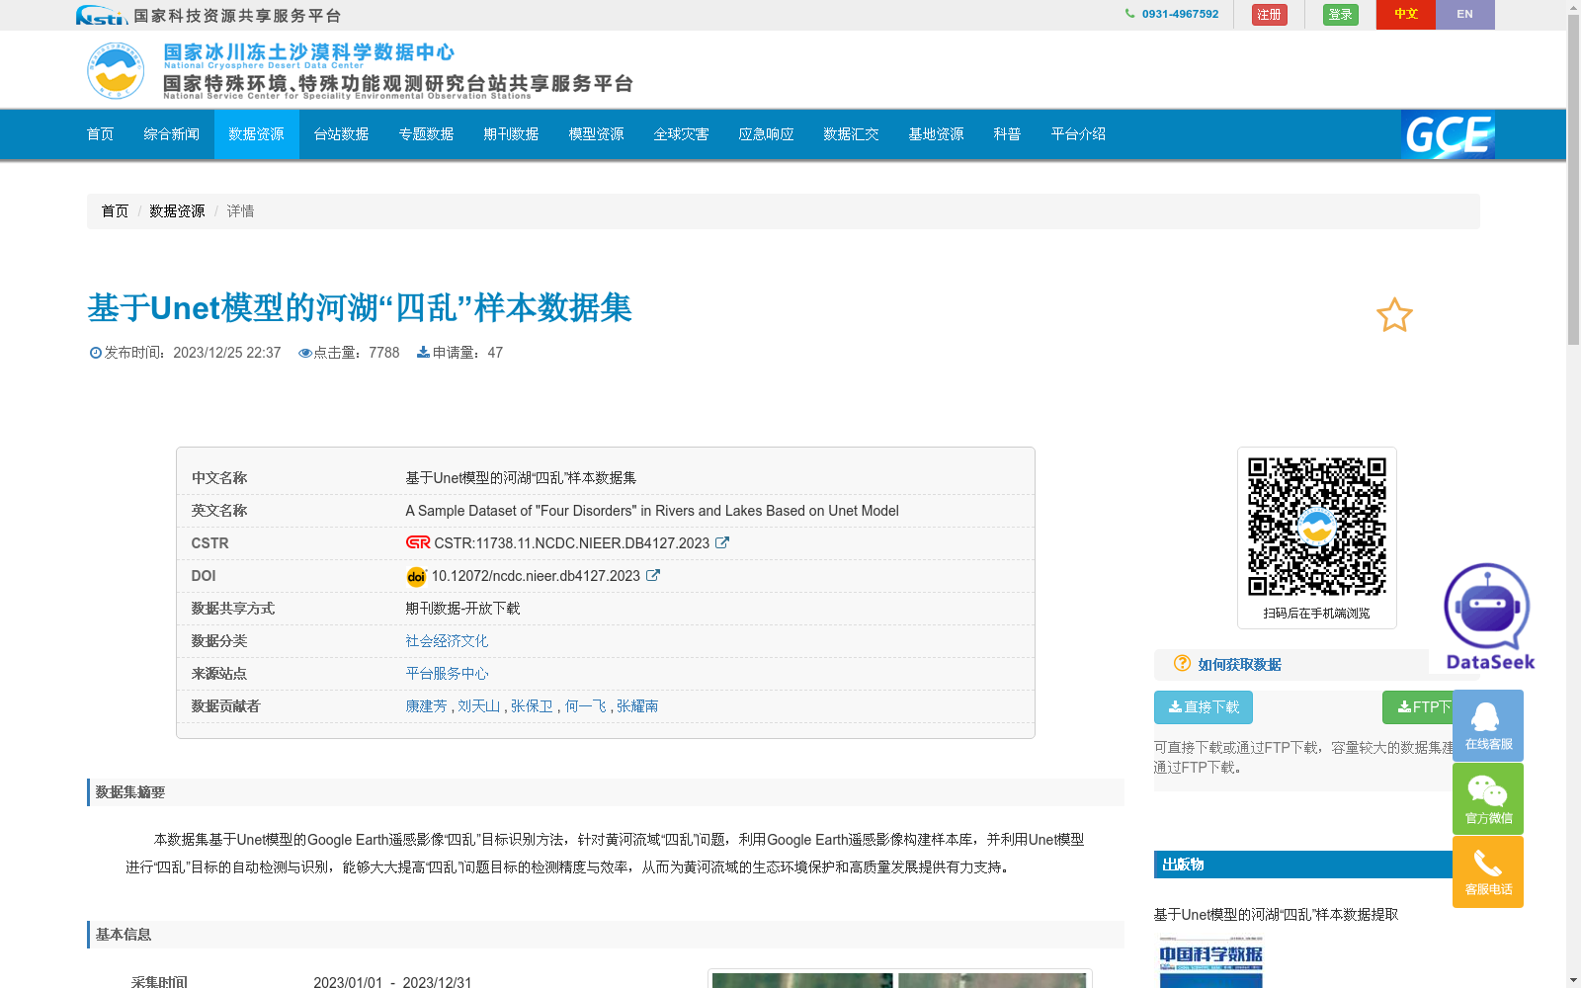
Task: Open contributor 张保卫 link
Action: (532, 706)
